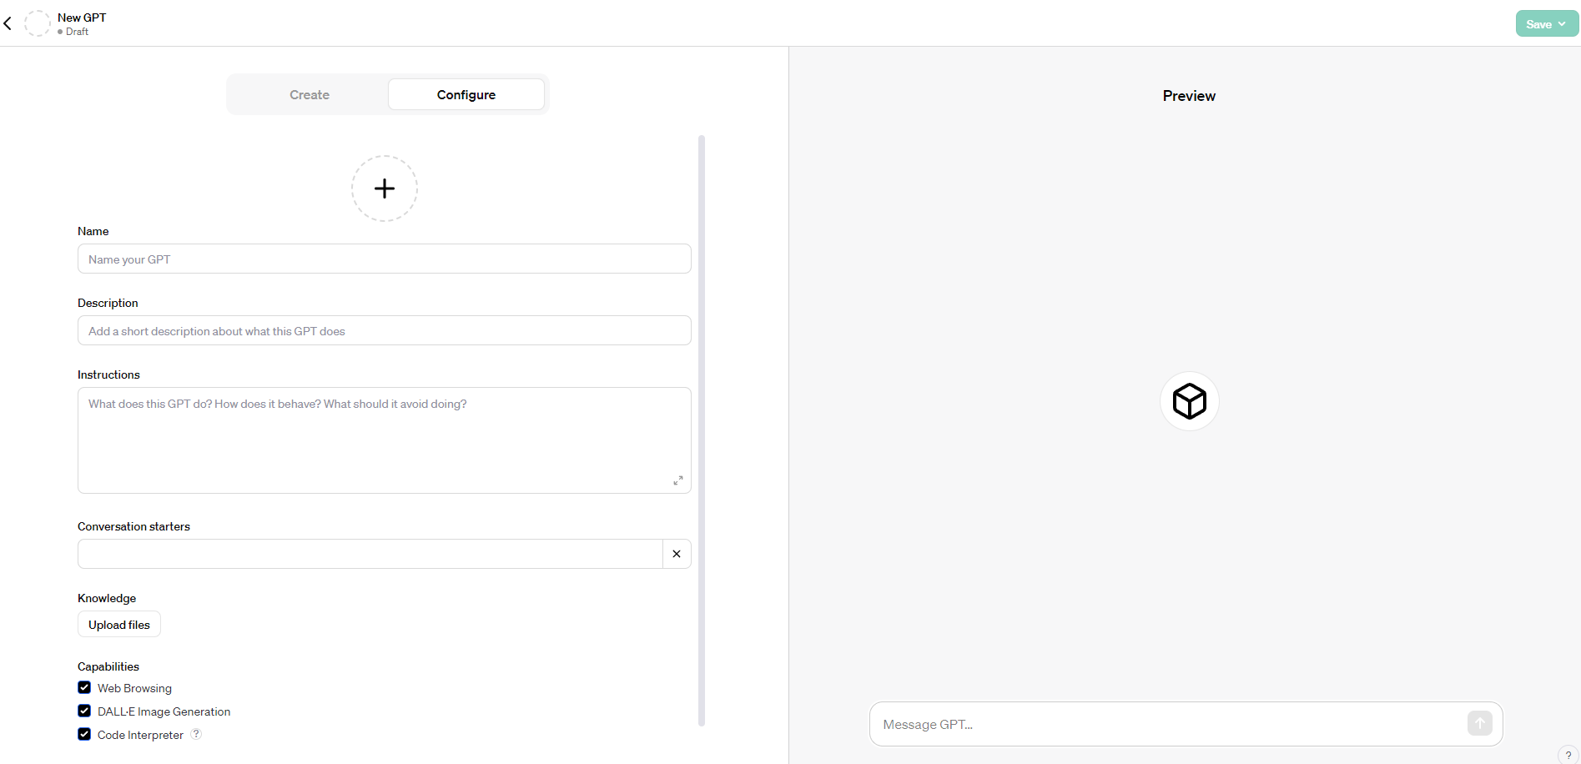Click the Name your GPT field
The width and height of the screenshot is (1581, 764).
click(x=384, y=259)
